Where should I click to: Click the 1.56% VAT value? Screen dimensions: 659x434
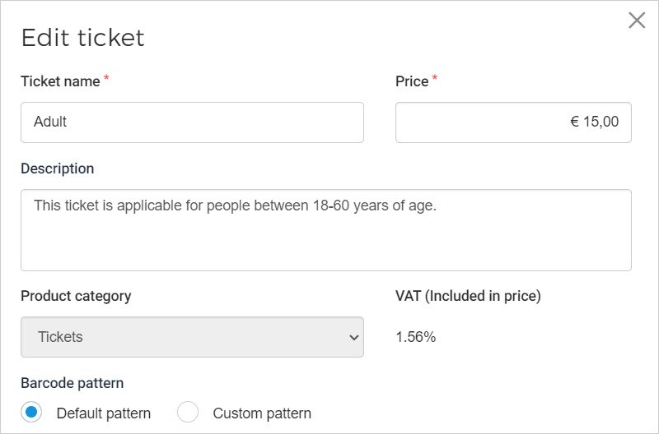415,337
